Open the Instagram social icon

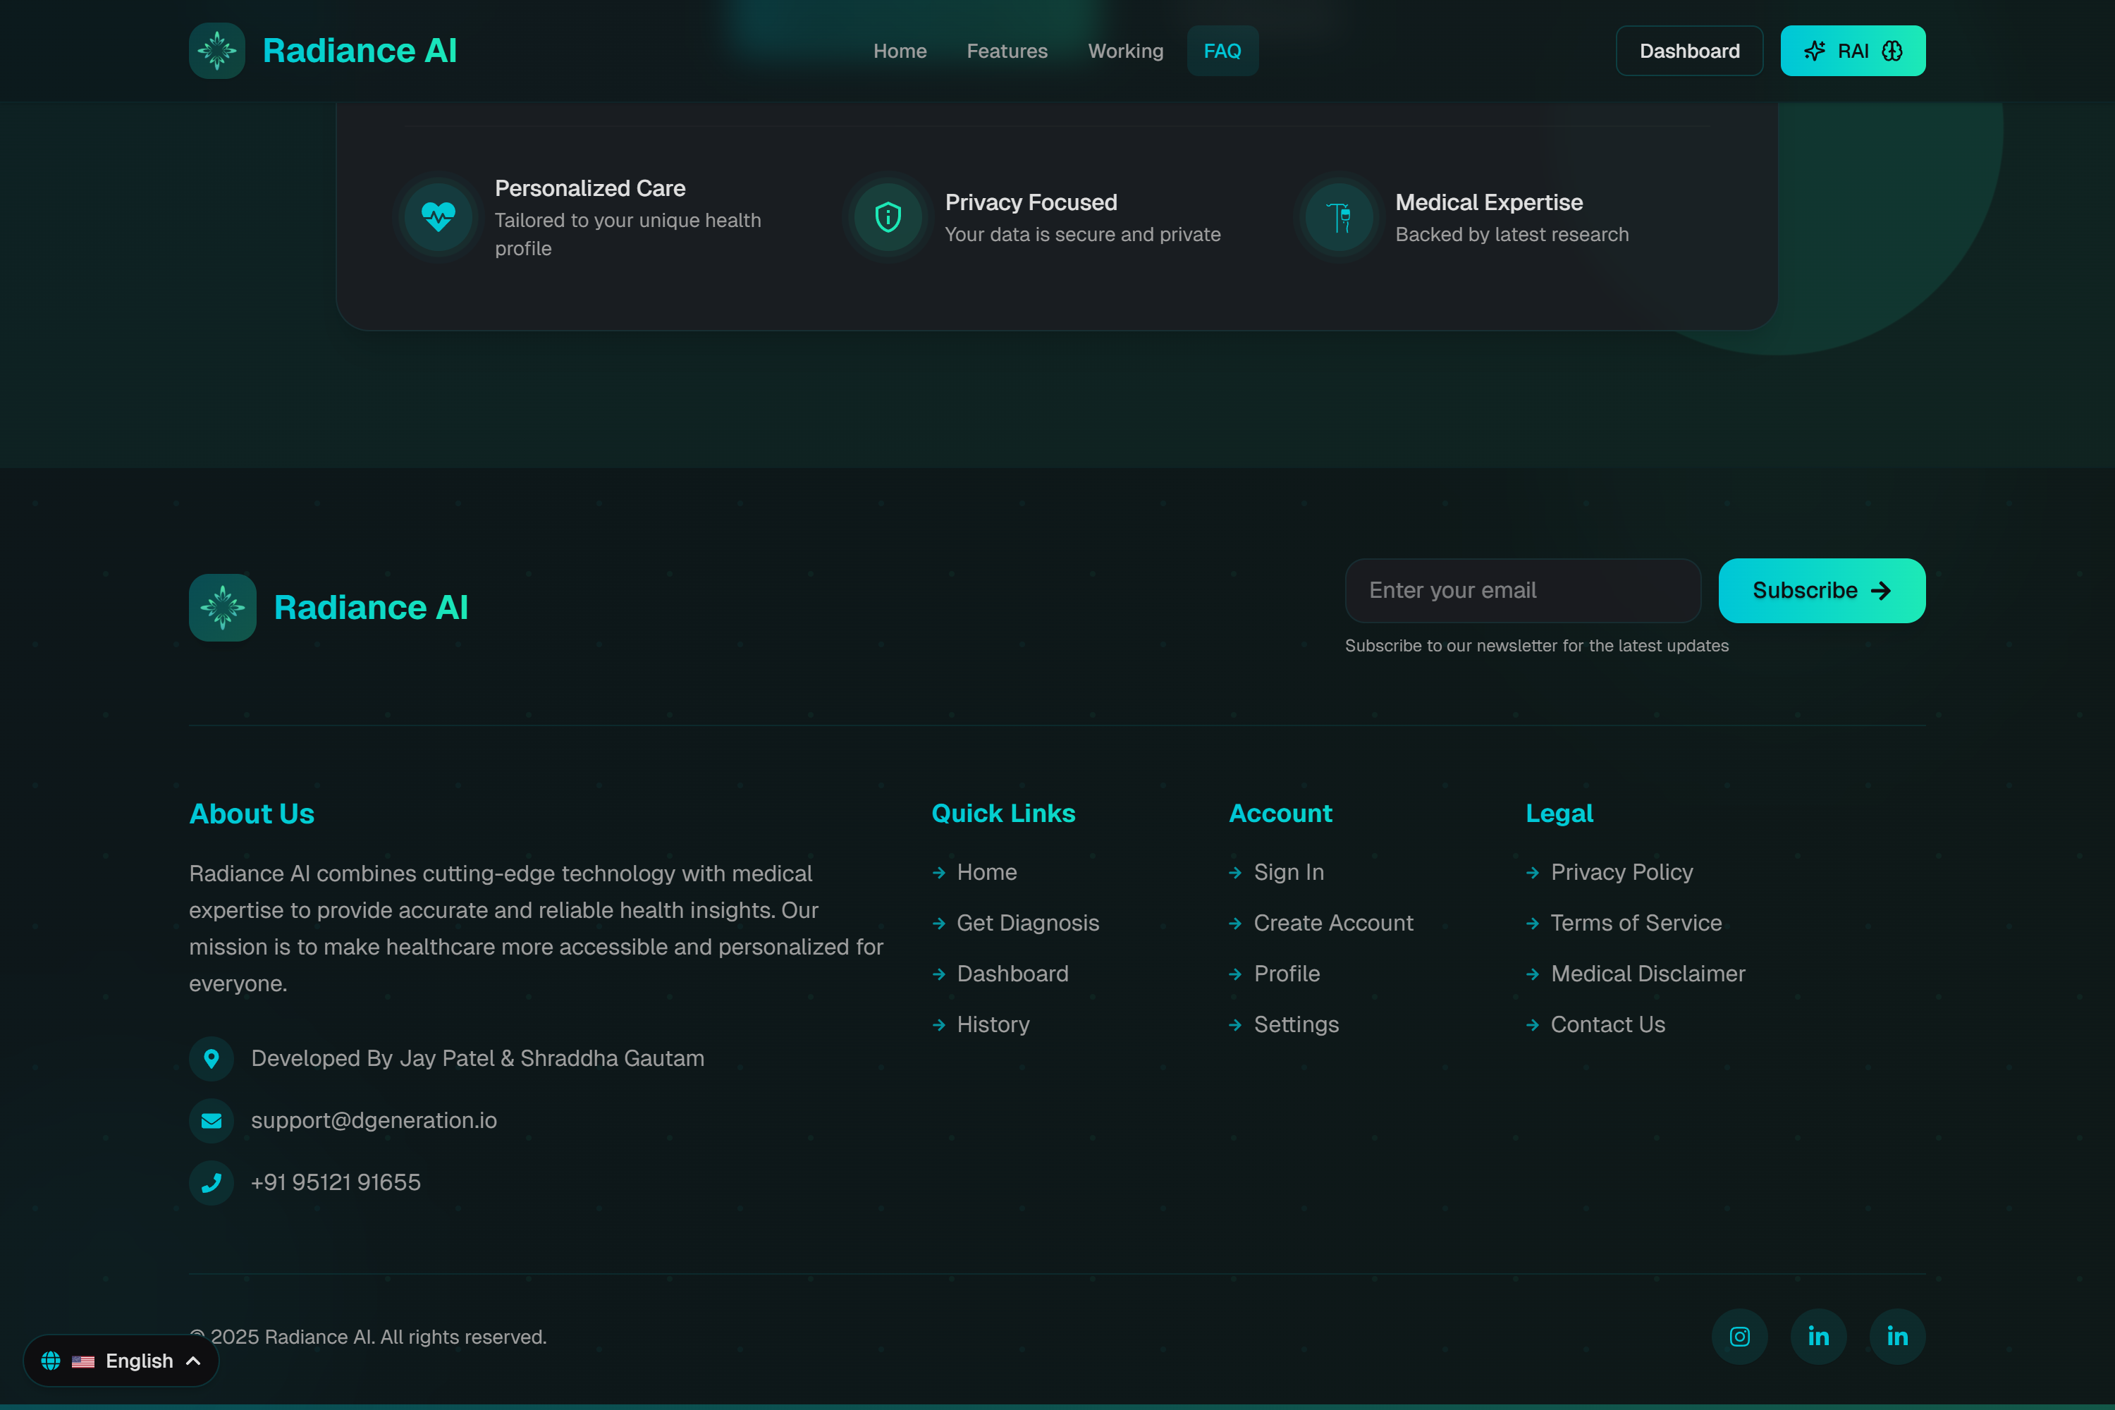[1739, 1336]
